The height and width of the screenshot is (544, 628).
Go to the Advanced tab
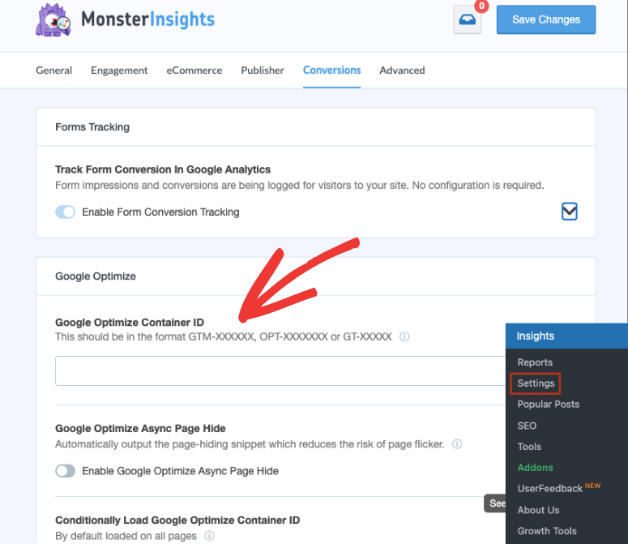click(x=402, y=70)
